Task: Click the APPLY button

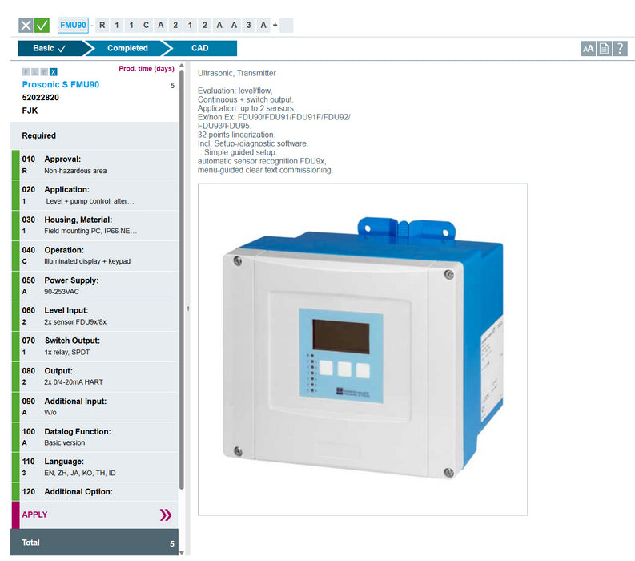Action: click(x=94, y=515)
